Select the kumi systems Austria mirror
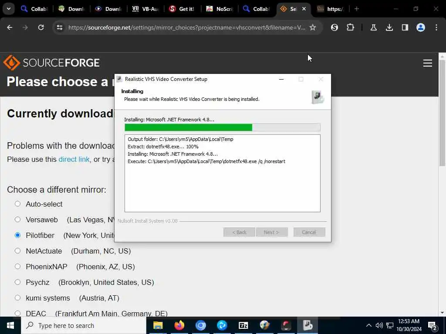This screenshot has height=334, width=446. 17,297
